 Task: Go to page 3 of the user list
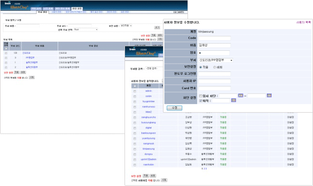click(x=206, y=169)
